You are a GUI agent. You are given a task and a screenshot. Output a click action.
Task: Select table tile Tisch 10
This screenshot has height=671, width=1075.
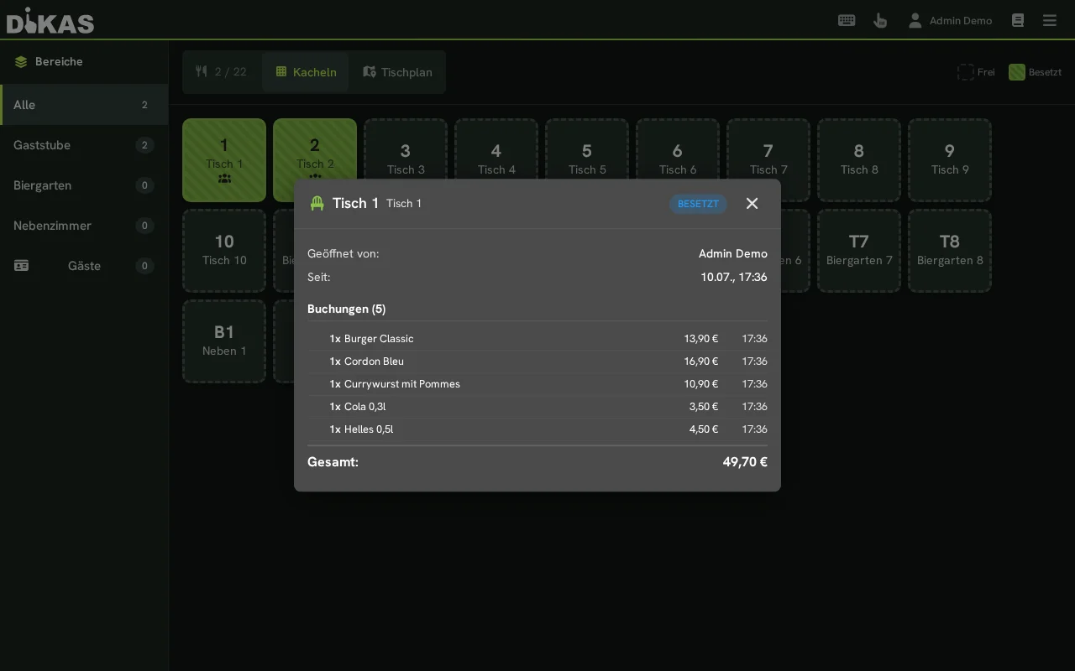[224, 251]
